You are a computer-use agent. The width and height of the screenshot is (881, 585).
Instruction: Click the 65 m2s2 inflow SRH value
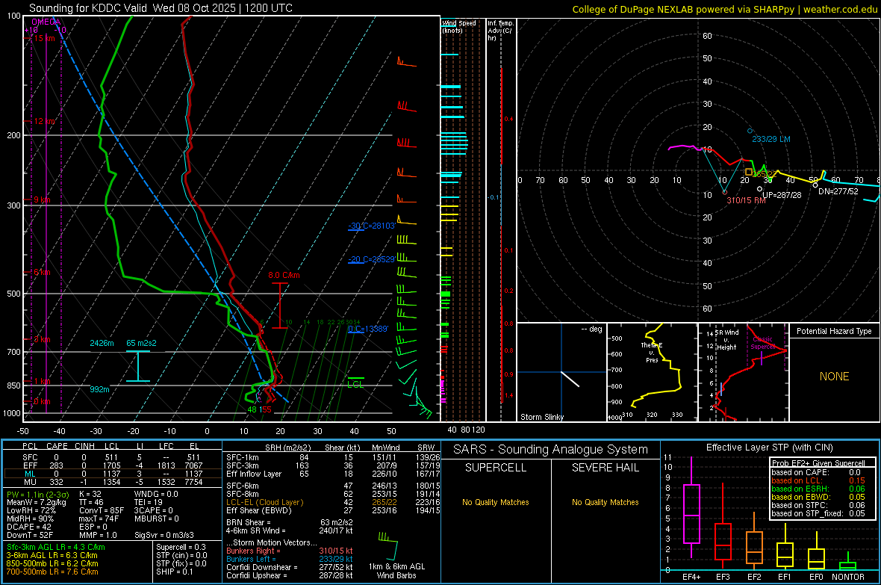pyautogui.click(x=142, y=343)
